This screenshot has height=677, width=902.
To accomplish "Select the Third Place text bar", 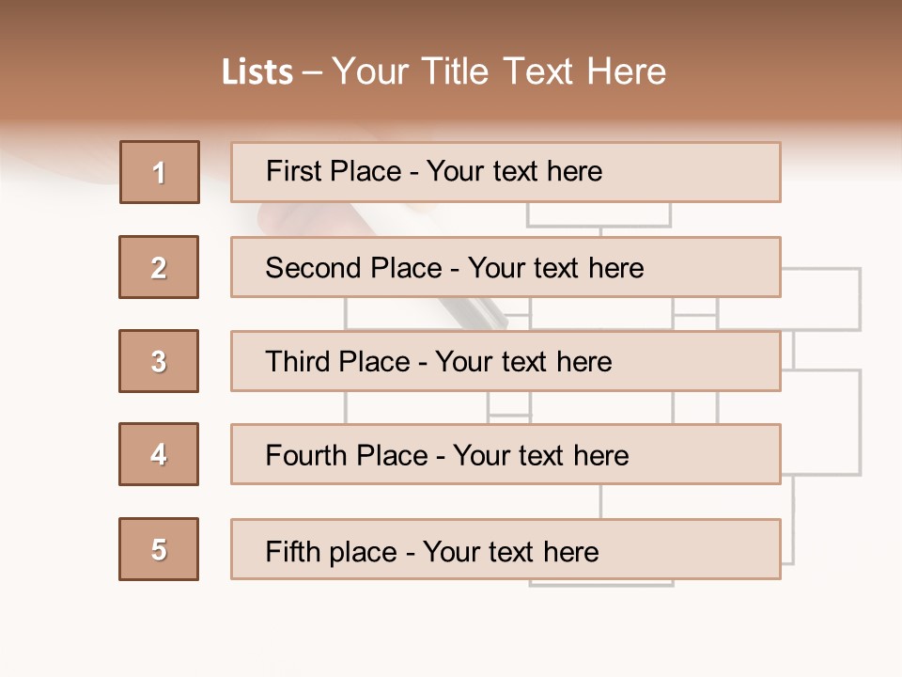I will point(505,361).
